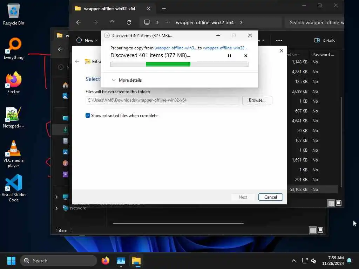359x269 pixels.
Task: Open the breadcrumb ellipsis overflow
Action: point(167,22)
